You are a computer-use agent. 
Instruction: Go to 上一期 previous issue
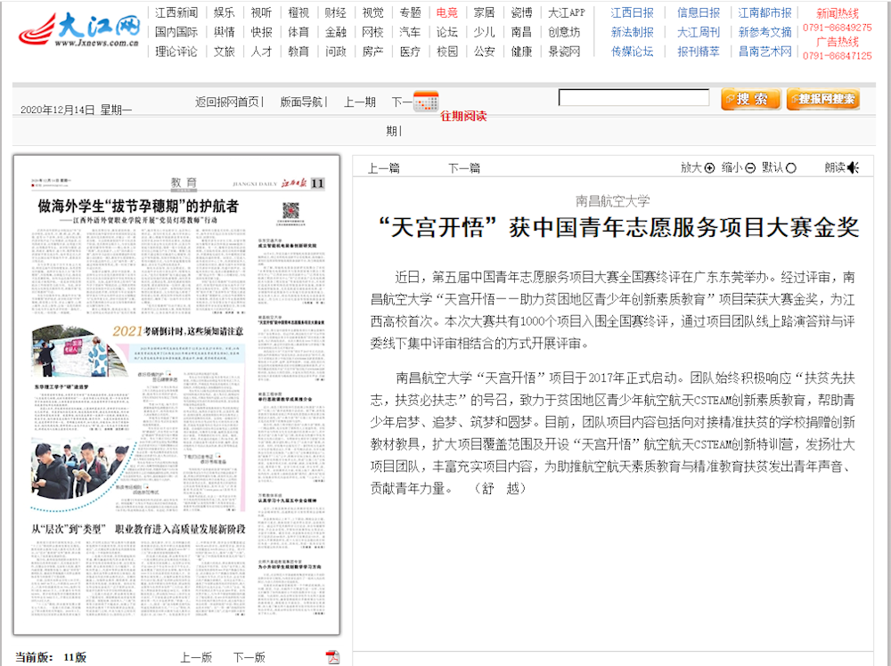(360, 102)
